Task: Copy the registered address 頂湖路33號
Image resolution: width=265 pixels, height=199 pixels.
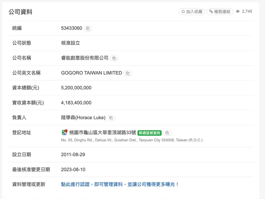Action: (x=167, y=133)
